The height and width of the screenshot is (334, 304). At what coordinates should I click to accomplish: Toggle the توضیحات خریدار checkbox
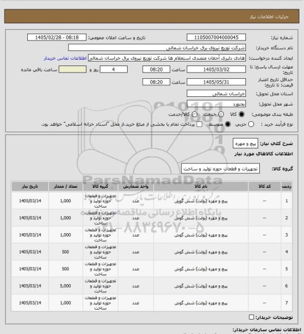(251, 317)
